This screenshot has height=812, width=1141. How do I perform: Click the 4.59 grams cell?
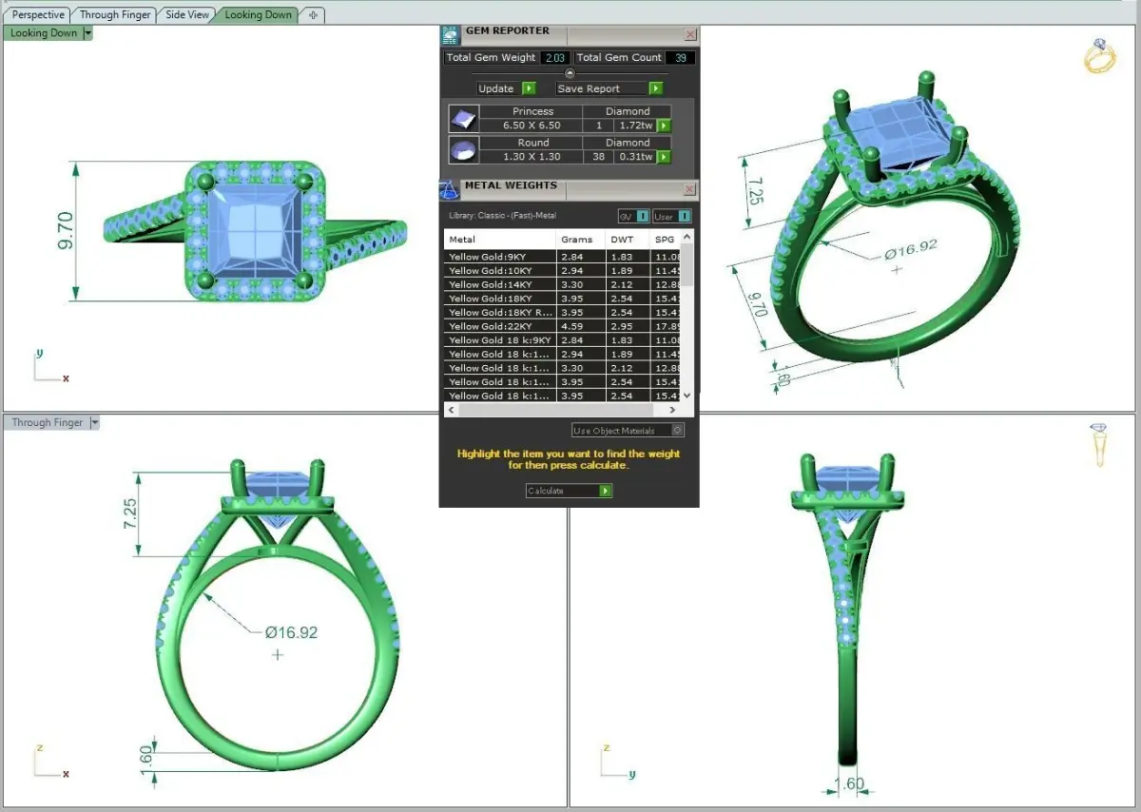coord(581,326)
